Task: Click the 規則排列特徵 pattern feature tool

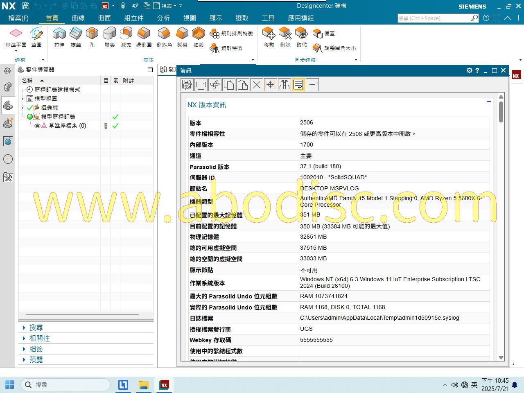Action: (231, 34)
